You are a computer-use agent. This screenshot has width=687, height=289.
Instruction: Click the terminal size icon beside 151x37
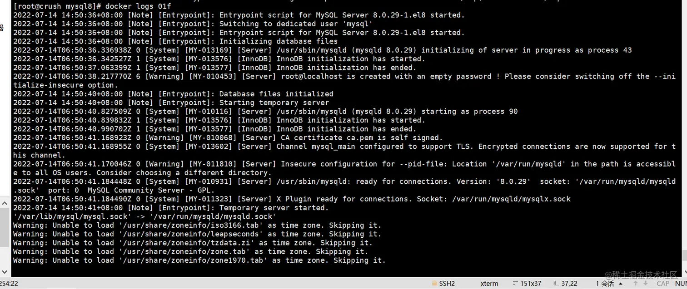pos(515,284)
